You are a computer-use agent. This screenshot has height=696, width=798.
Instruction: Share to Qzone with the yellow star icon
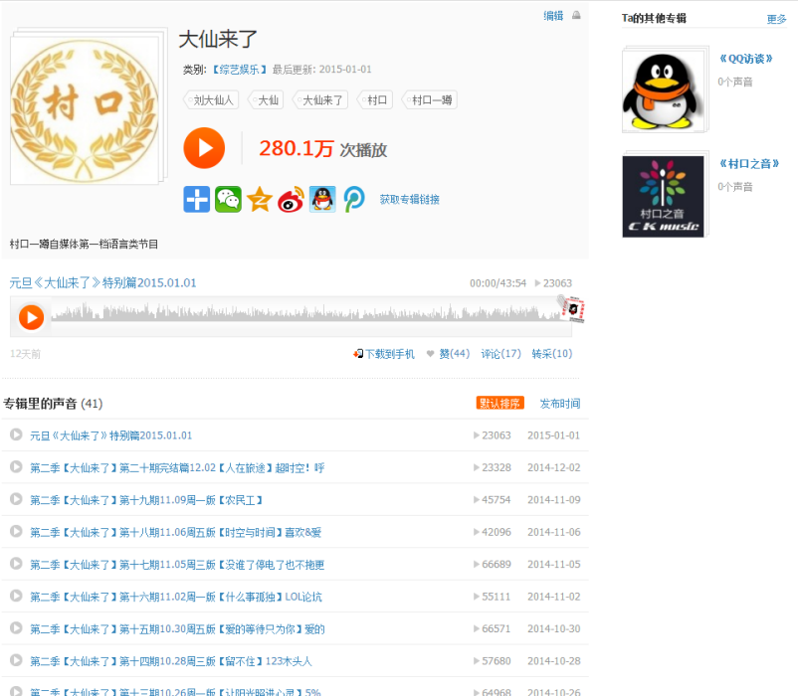pos(260,199)
